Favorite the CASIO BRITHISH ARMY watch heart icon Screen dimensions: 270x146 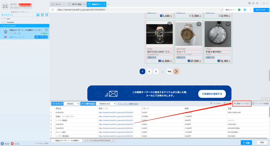(x=169, y=24)
